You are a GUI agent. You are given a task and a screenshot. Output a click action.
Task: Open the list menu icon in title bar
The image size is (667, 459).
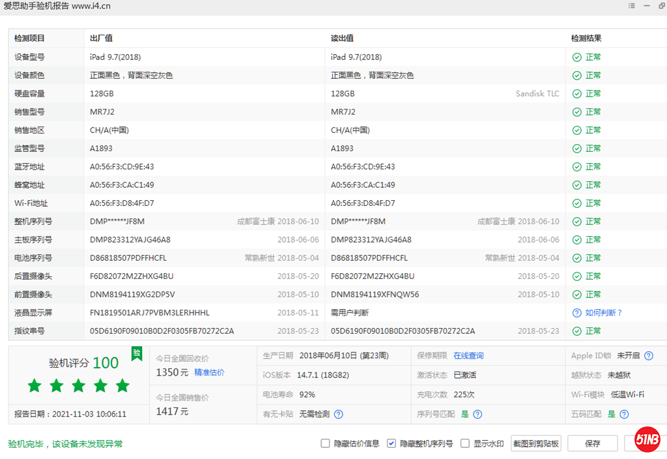tap(632, 5)
